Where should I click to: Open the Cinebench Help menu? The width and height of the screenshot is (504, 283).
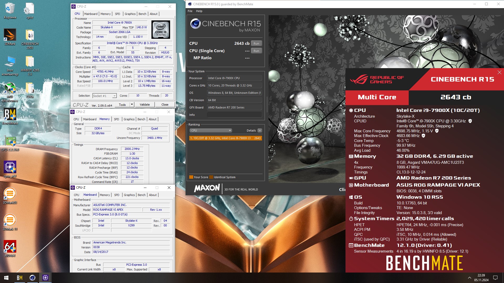click(199, 11)
